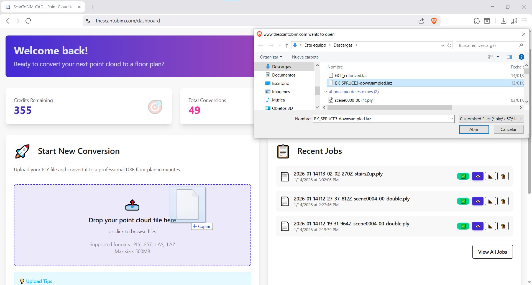Open the preview eye icon for stairsZup.ply job
The width and height of the screenshot is (532, 285).
(x=477, y=176)
